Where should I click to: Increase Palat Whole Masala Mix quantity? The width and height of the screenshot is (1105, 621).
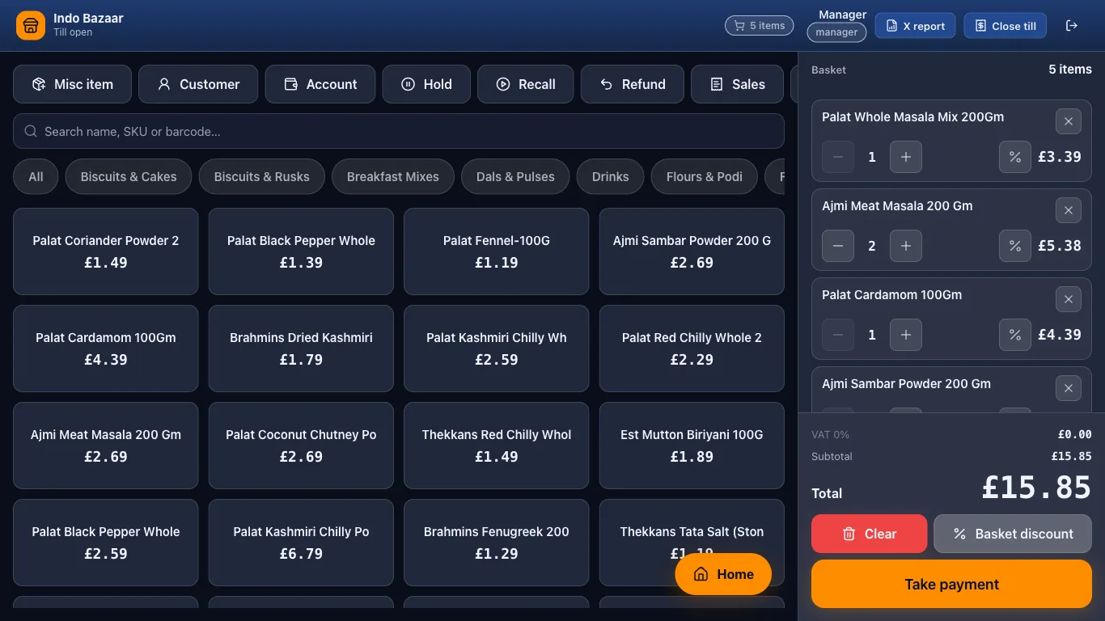pyautogui.click(x=906, y=157)
